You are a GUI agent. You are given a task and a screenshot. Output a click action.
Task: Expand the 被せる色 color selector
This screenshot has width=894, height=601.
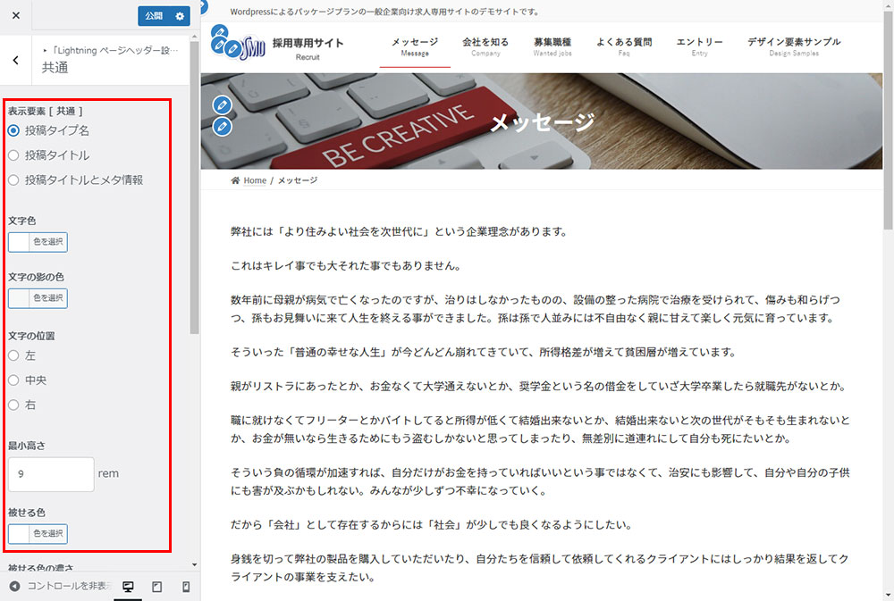point(38,534)
